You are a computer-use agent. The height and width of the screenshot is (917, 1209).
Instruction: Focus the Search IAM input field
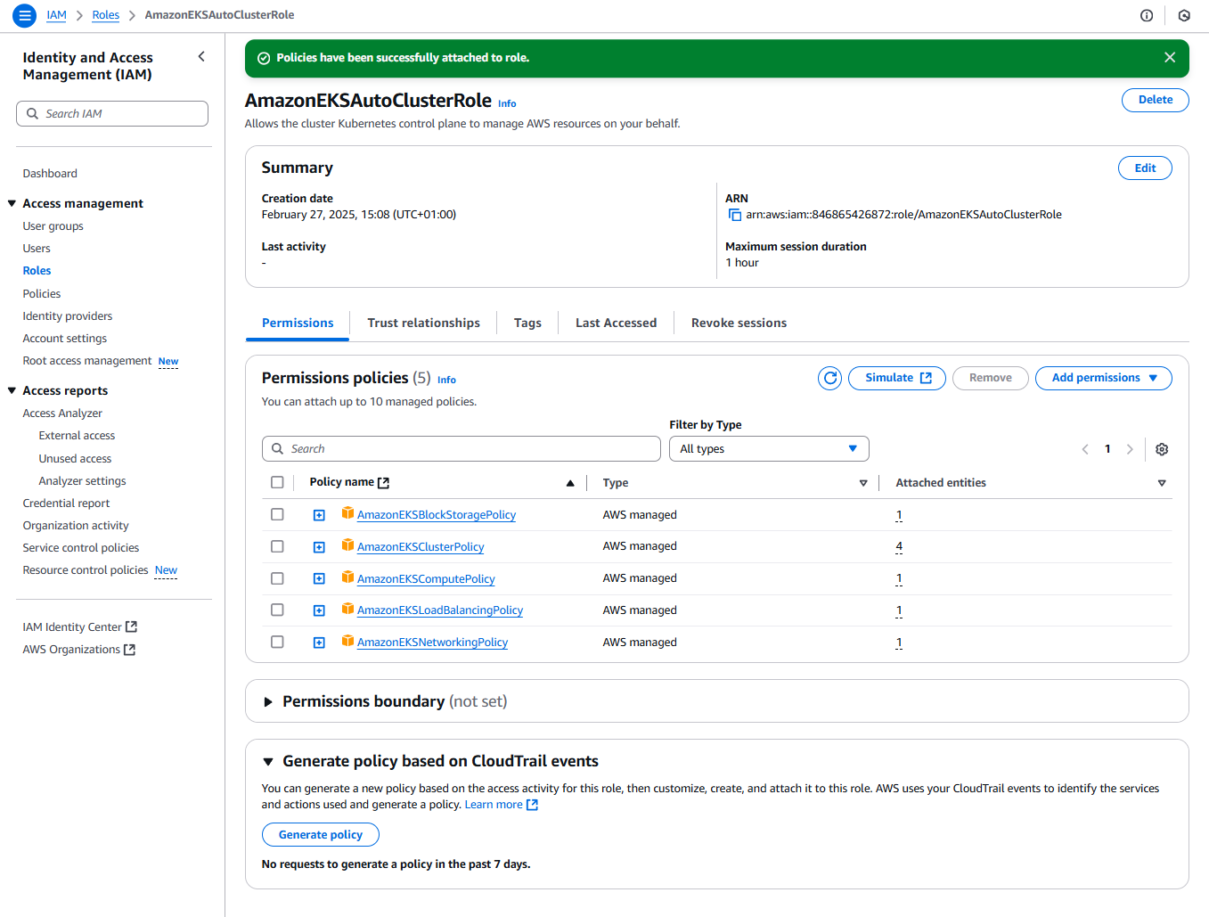(x=112, y=114)
